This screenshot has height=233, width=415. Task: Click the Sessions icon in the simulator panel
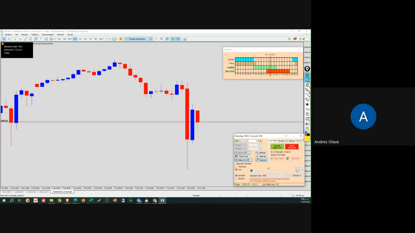pyautogui.click(x=261, y=160)
